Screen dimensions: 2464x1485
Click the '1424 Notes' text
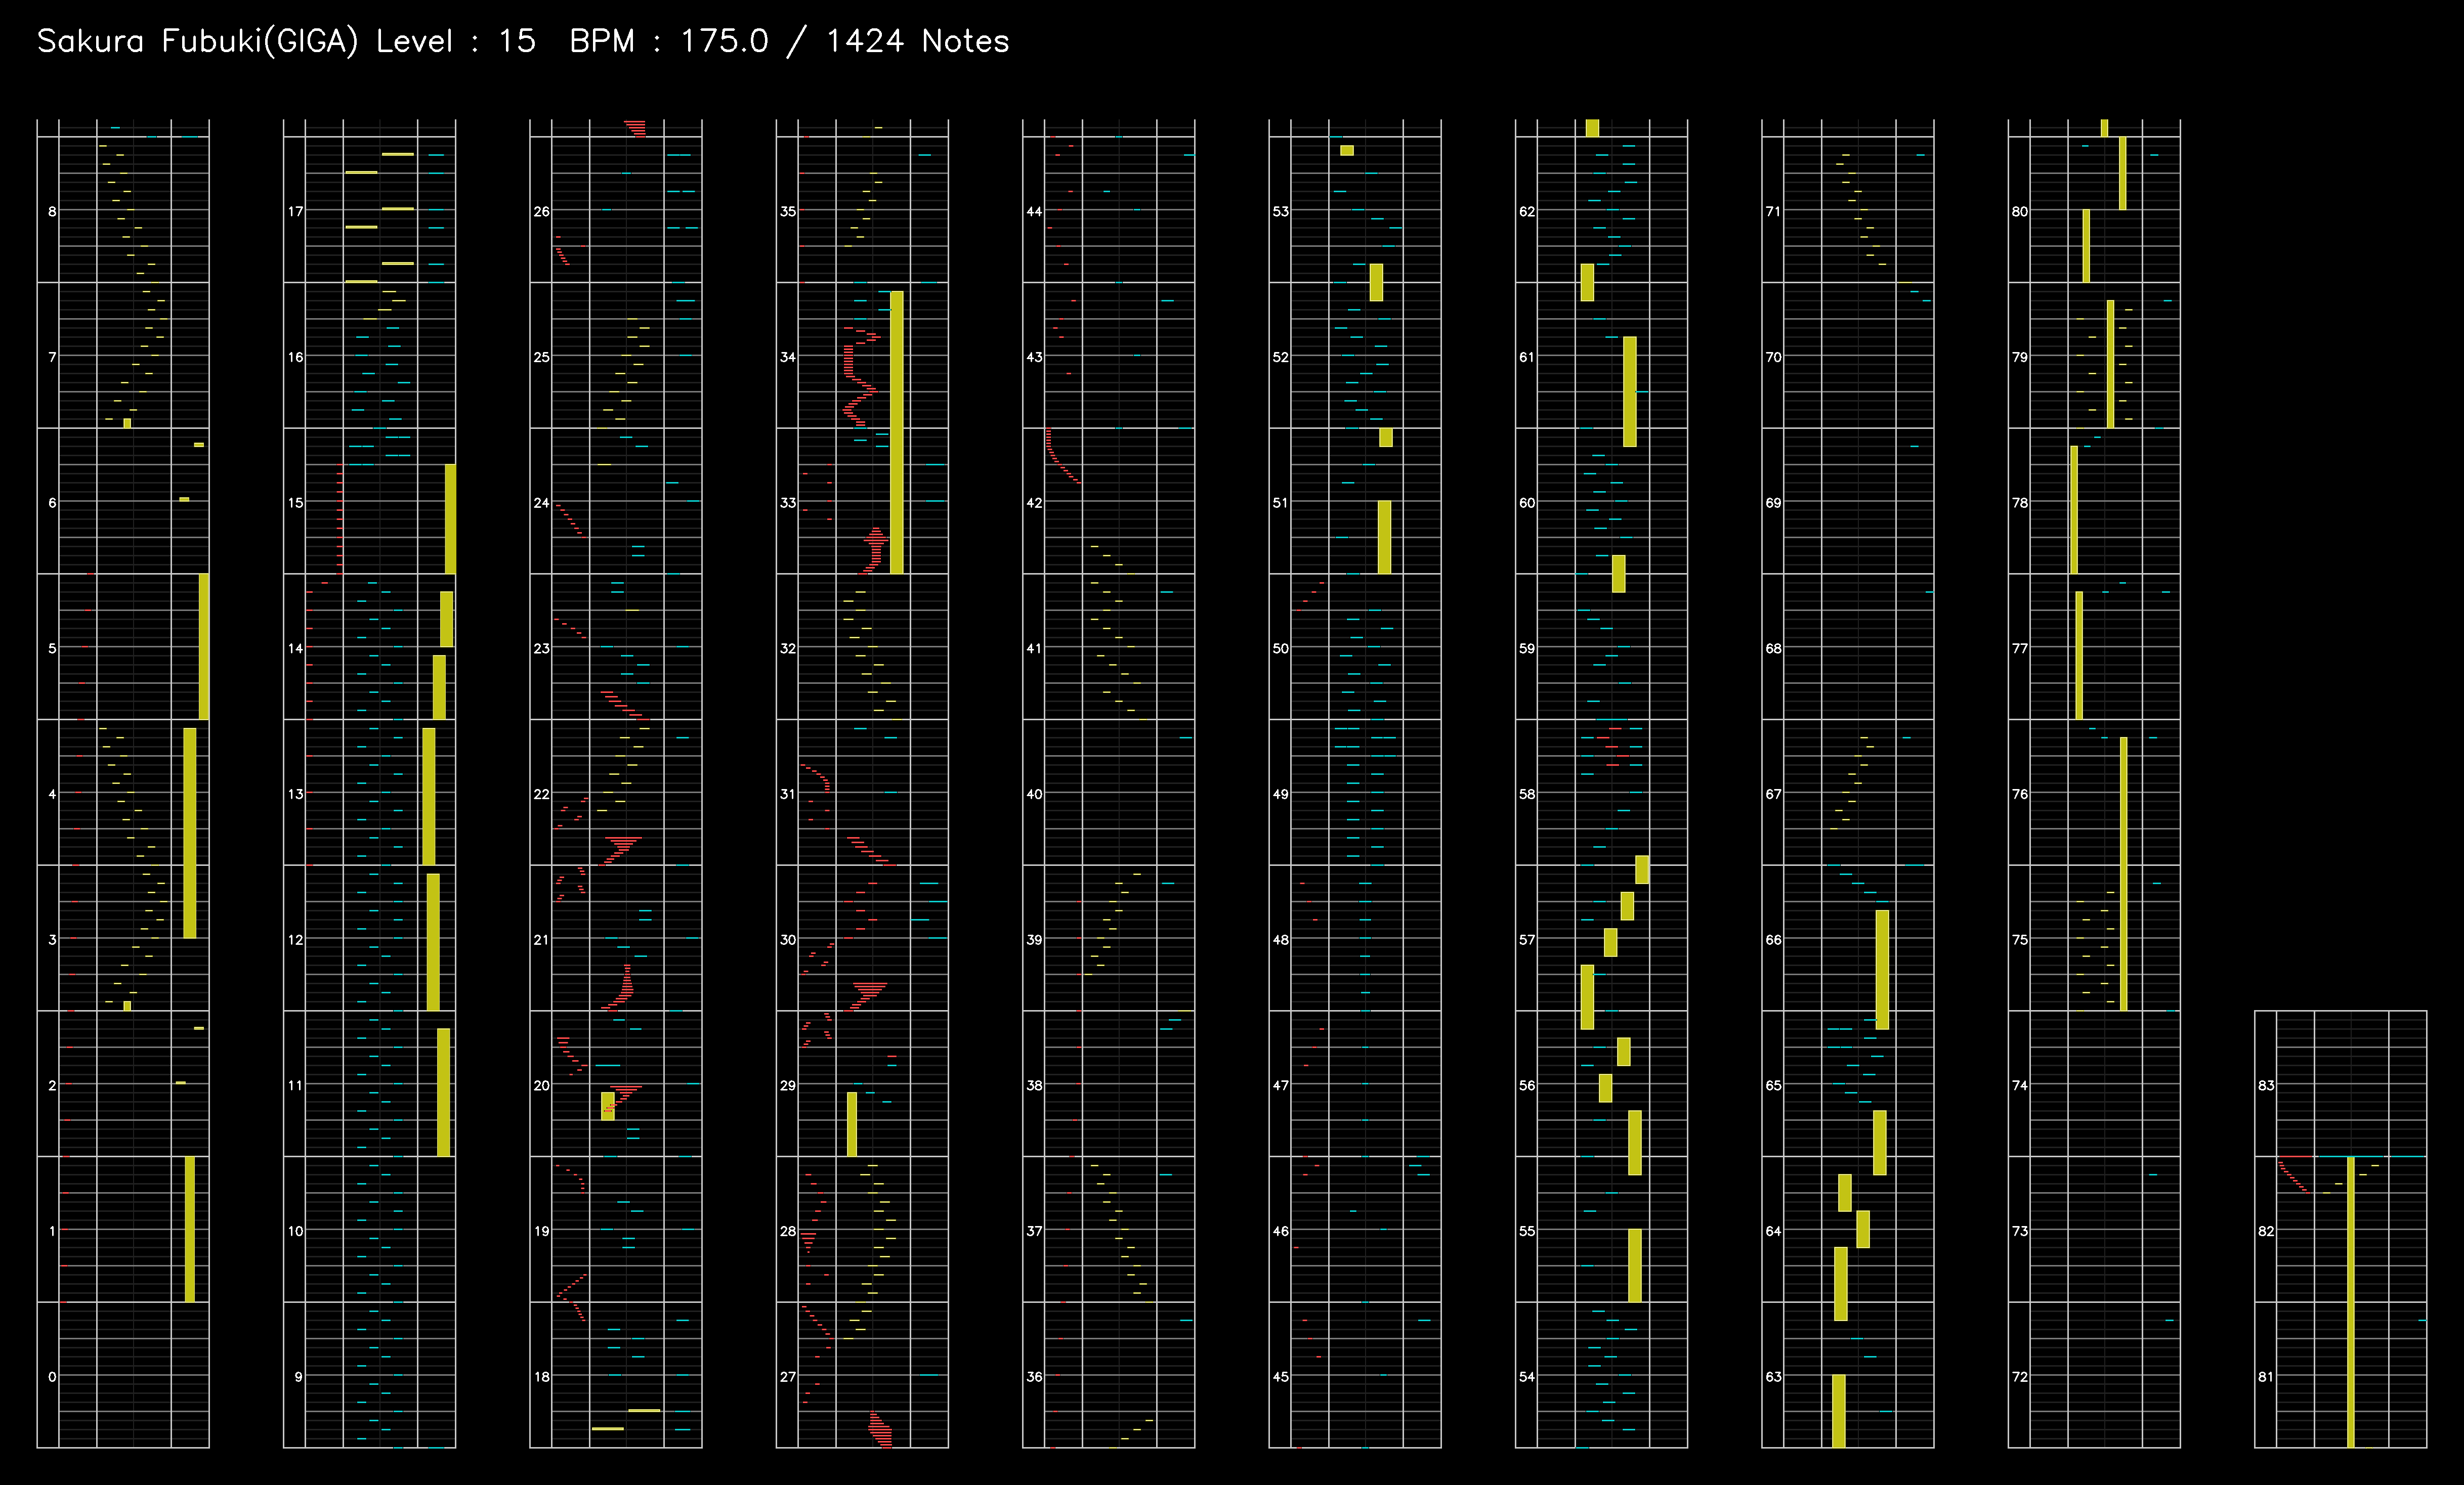coord(917,41)
